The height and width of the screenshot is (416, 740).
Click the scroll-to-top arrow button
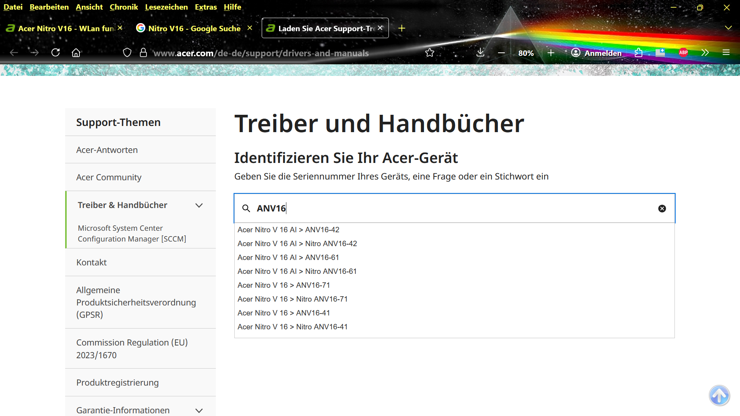point(719,395)
